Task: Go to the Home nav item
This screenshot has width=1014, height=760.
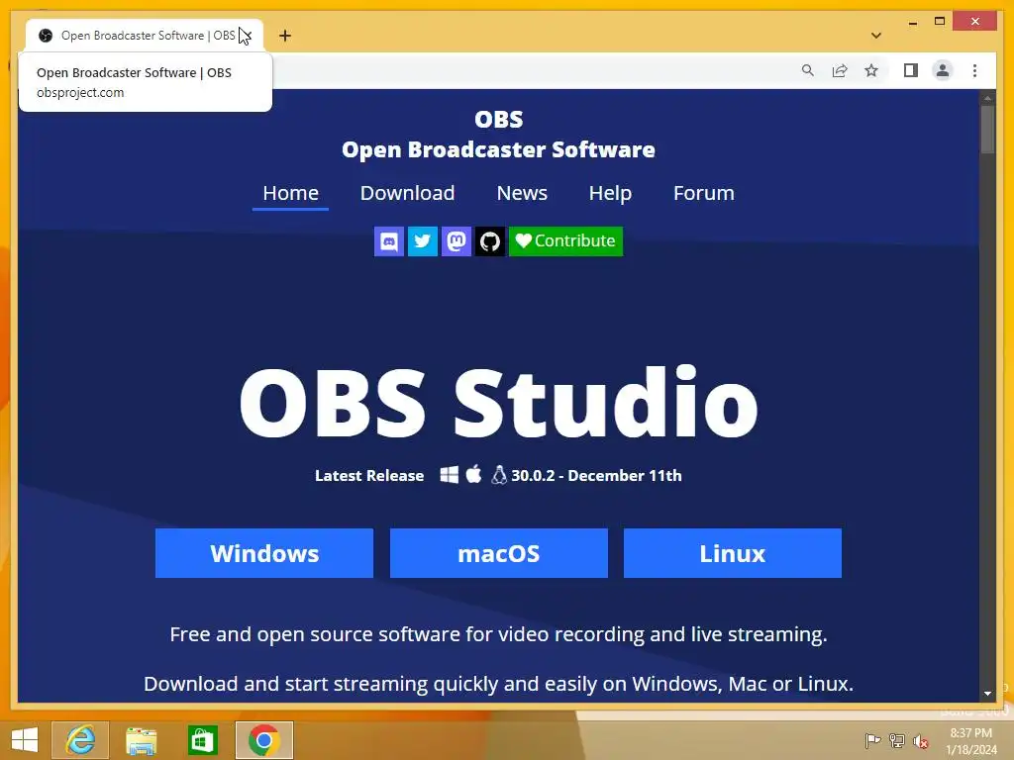Action: pyautogui.click(x=290, y=193)
